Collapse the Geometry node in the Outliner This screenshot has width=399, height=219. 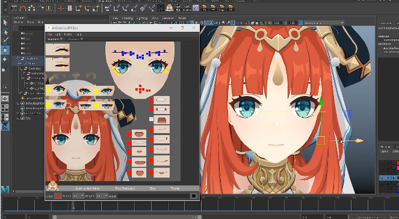point(22,68)
